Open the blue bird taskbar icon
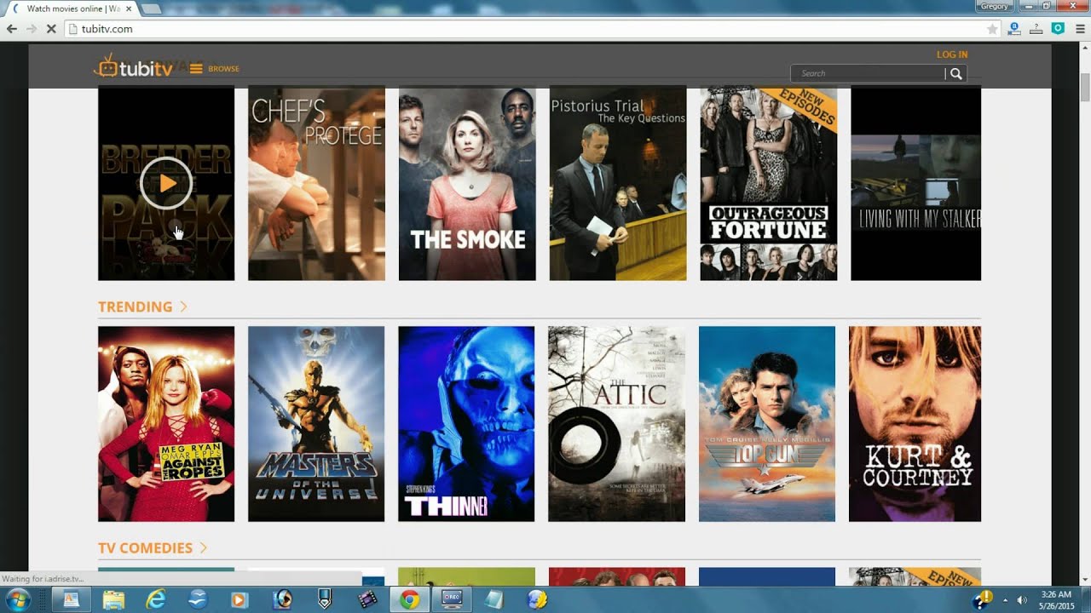This screenshot has height=613, width=1091. (198, 599)
